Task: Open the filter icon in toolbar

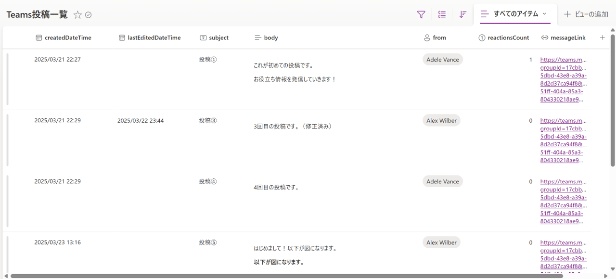Action: 421,14
